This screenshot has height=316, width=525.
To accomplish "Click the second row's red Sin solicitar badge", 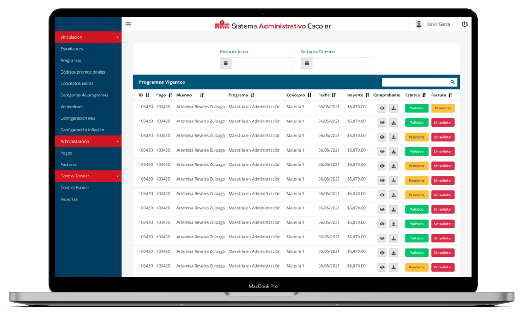I will coord(442,122).
